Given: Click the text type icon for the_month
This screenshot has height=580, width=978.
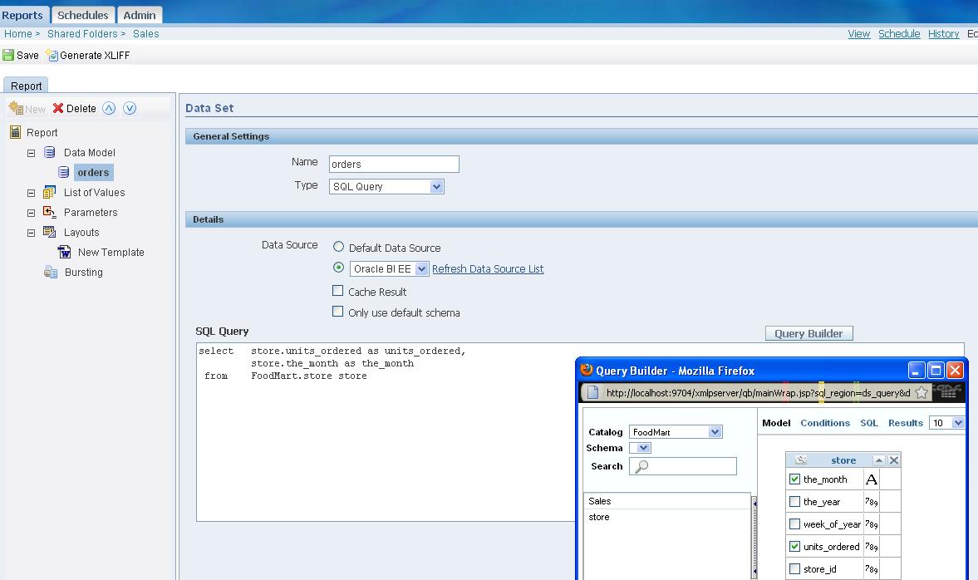Looking at the screenshot, I should pos(872,479).
